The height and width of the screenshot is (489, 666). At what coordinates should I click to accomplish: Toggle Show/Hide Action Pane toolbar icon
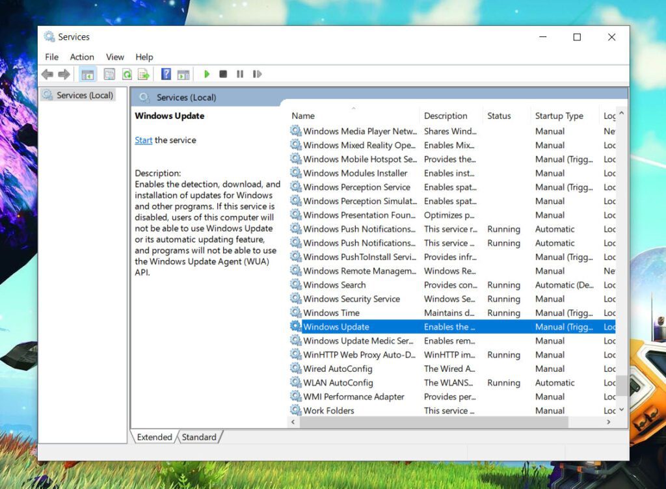[183, 74]
